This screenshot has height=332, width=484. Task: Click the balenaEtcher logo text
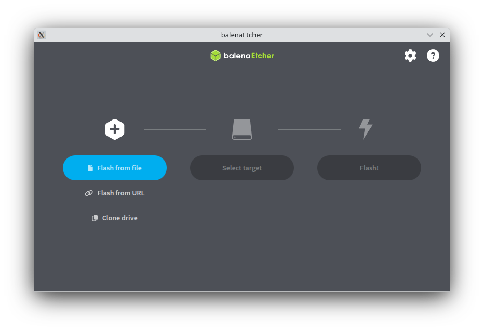click(249, 56)
